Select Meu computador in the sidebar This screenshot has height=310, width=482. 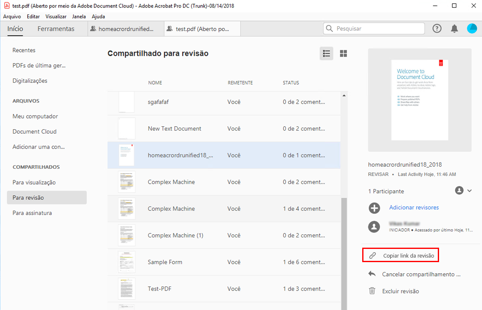(x=36, y=116)
